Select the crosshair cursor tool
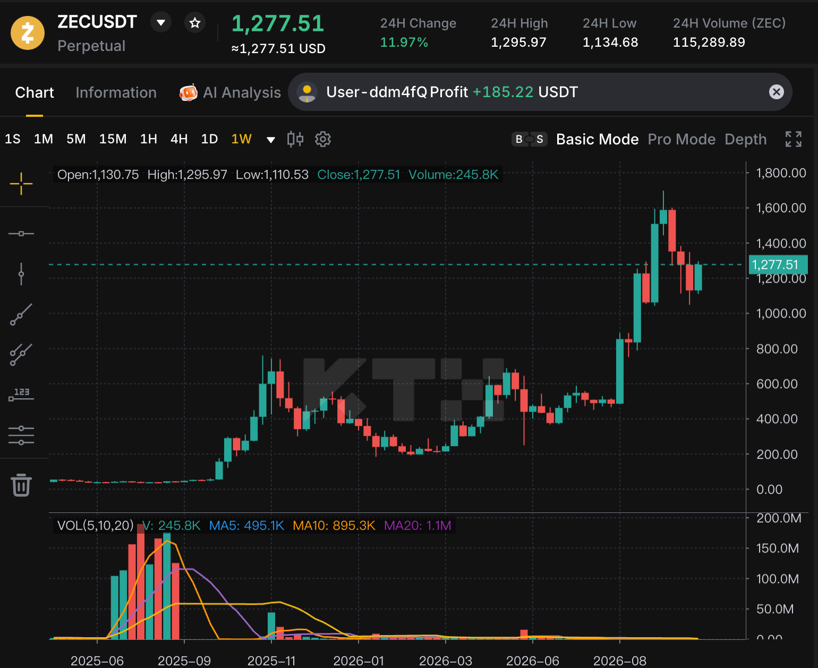The image size is (818, 668). pyautogui.click(x=21, y=184)
